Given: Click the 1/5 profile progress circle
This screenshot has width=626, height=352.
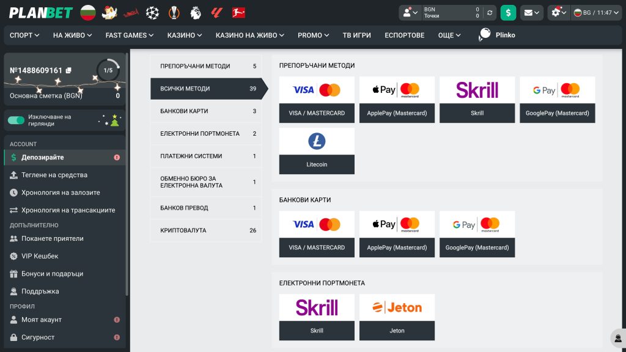Looking at the screenshot, I should pos(108,70).
